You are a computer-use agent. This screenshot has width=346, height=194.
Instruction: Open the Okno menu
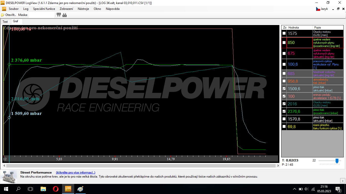(97, 9)
